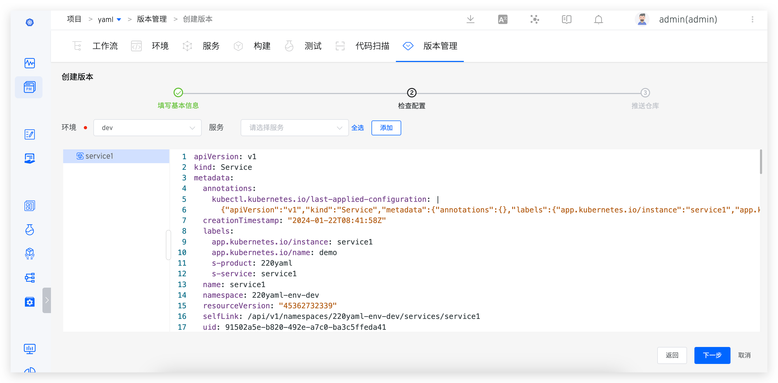Click the three-dot more options icon
Viewport: 778px width, 383px height.
point(752,20)
